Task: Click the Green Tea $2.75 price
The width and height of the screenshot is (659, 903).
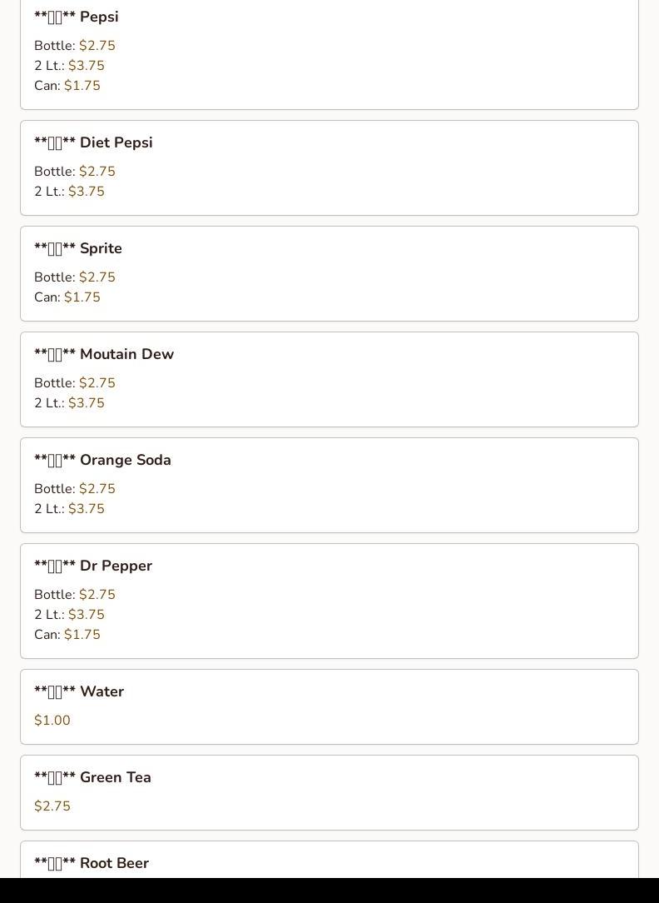Action: point(52,806)
